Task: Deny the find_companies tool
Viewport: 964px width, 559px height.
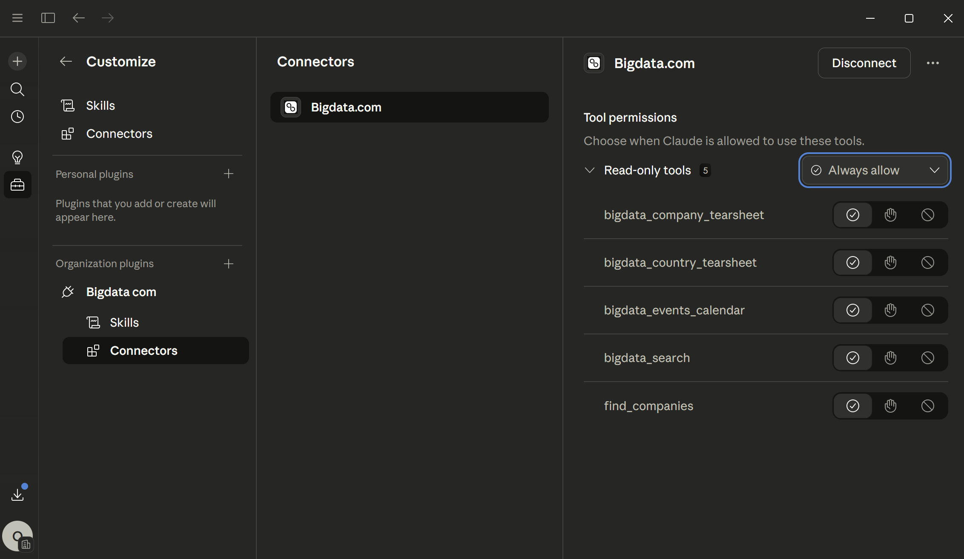Action: [927, 405]
